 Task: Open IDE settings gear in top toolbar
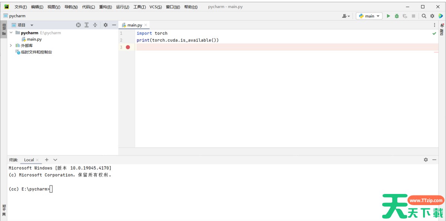432,16
